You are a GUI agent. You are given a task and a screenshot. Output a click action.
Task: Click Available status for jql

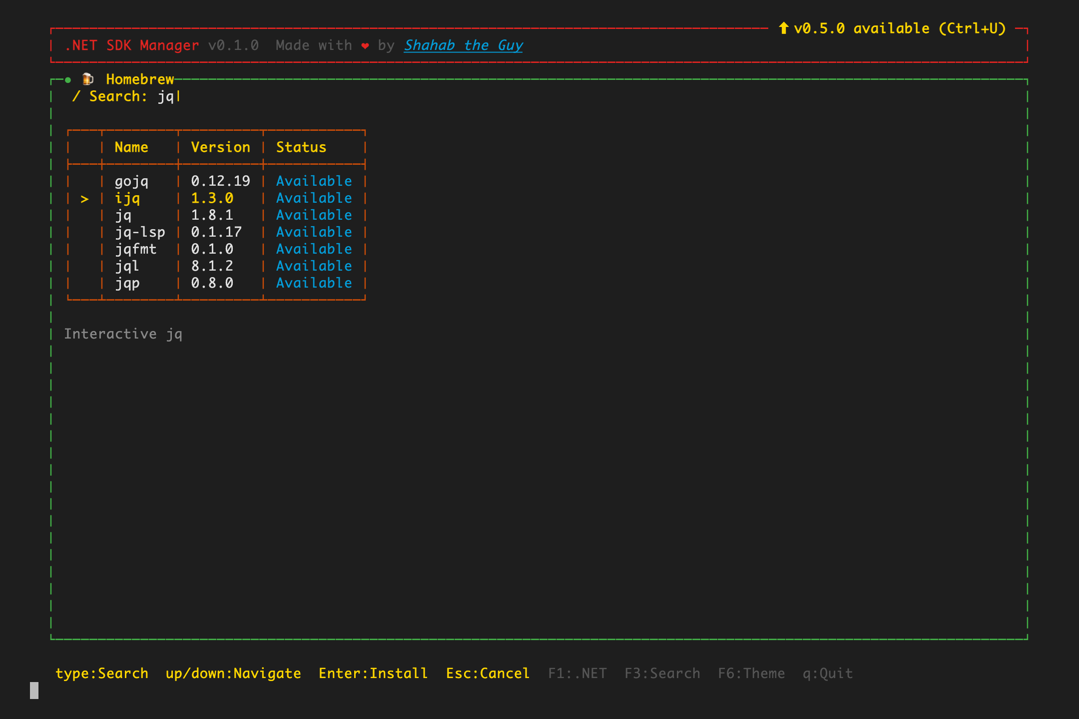pos(314,266)
